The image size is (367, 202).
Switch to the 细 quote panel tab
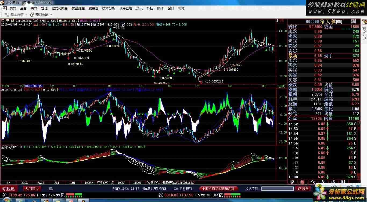pos(302,182)
